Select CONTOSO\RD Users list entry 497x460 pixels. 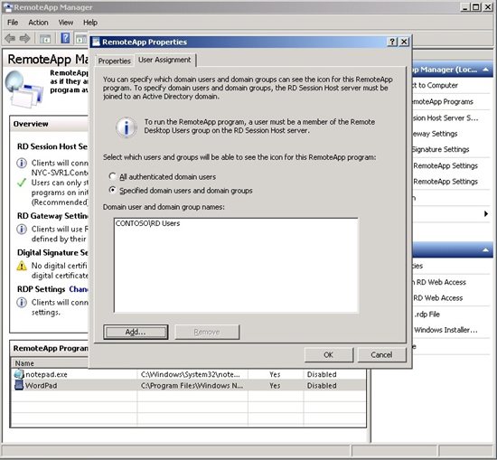tap(147, 223)
